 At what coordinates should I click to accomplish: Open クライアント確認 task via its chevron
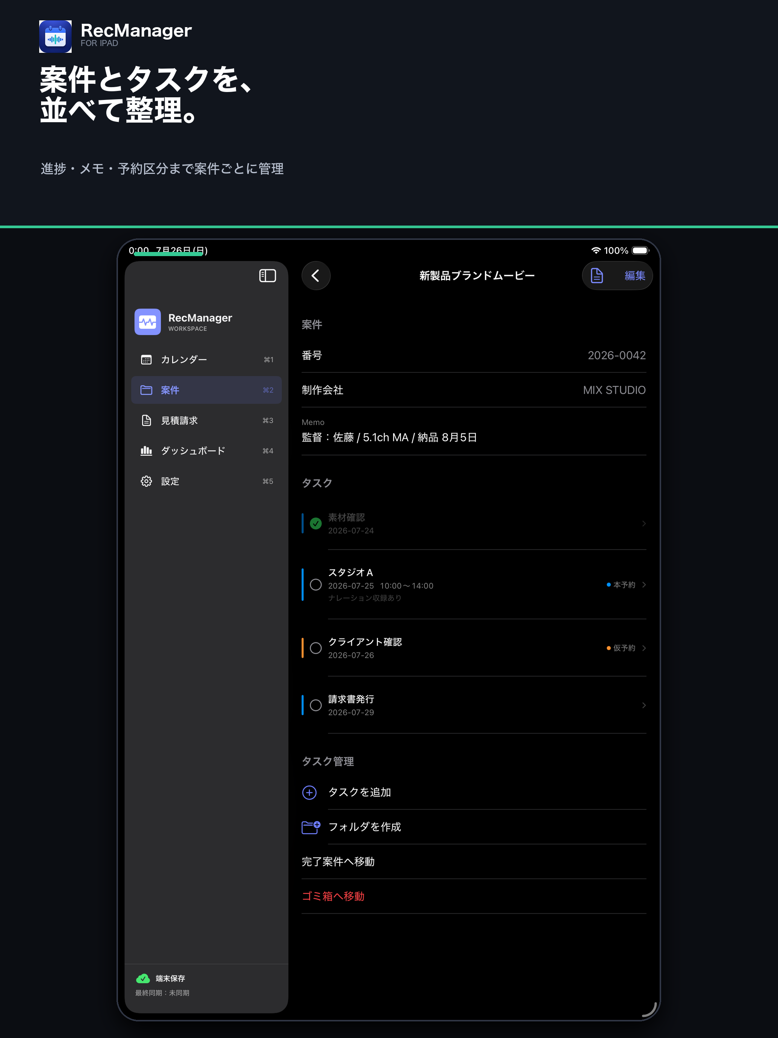point(644,648)
